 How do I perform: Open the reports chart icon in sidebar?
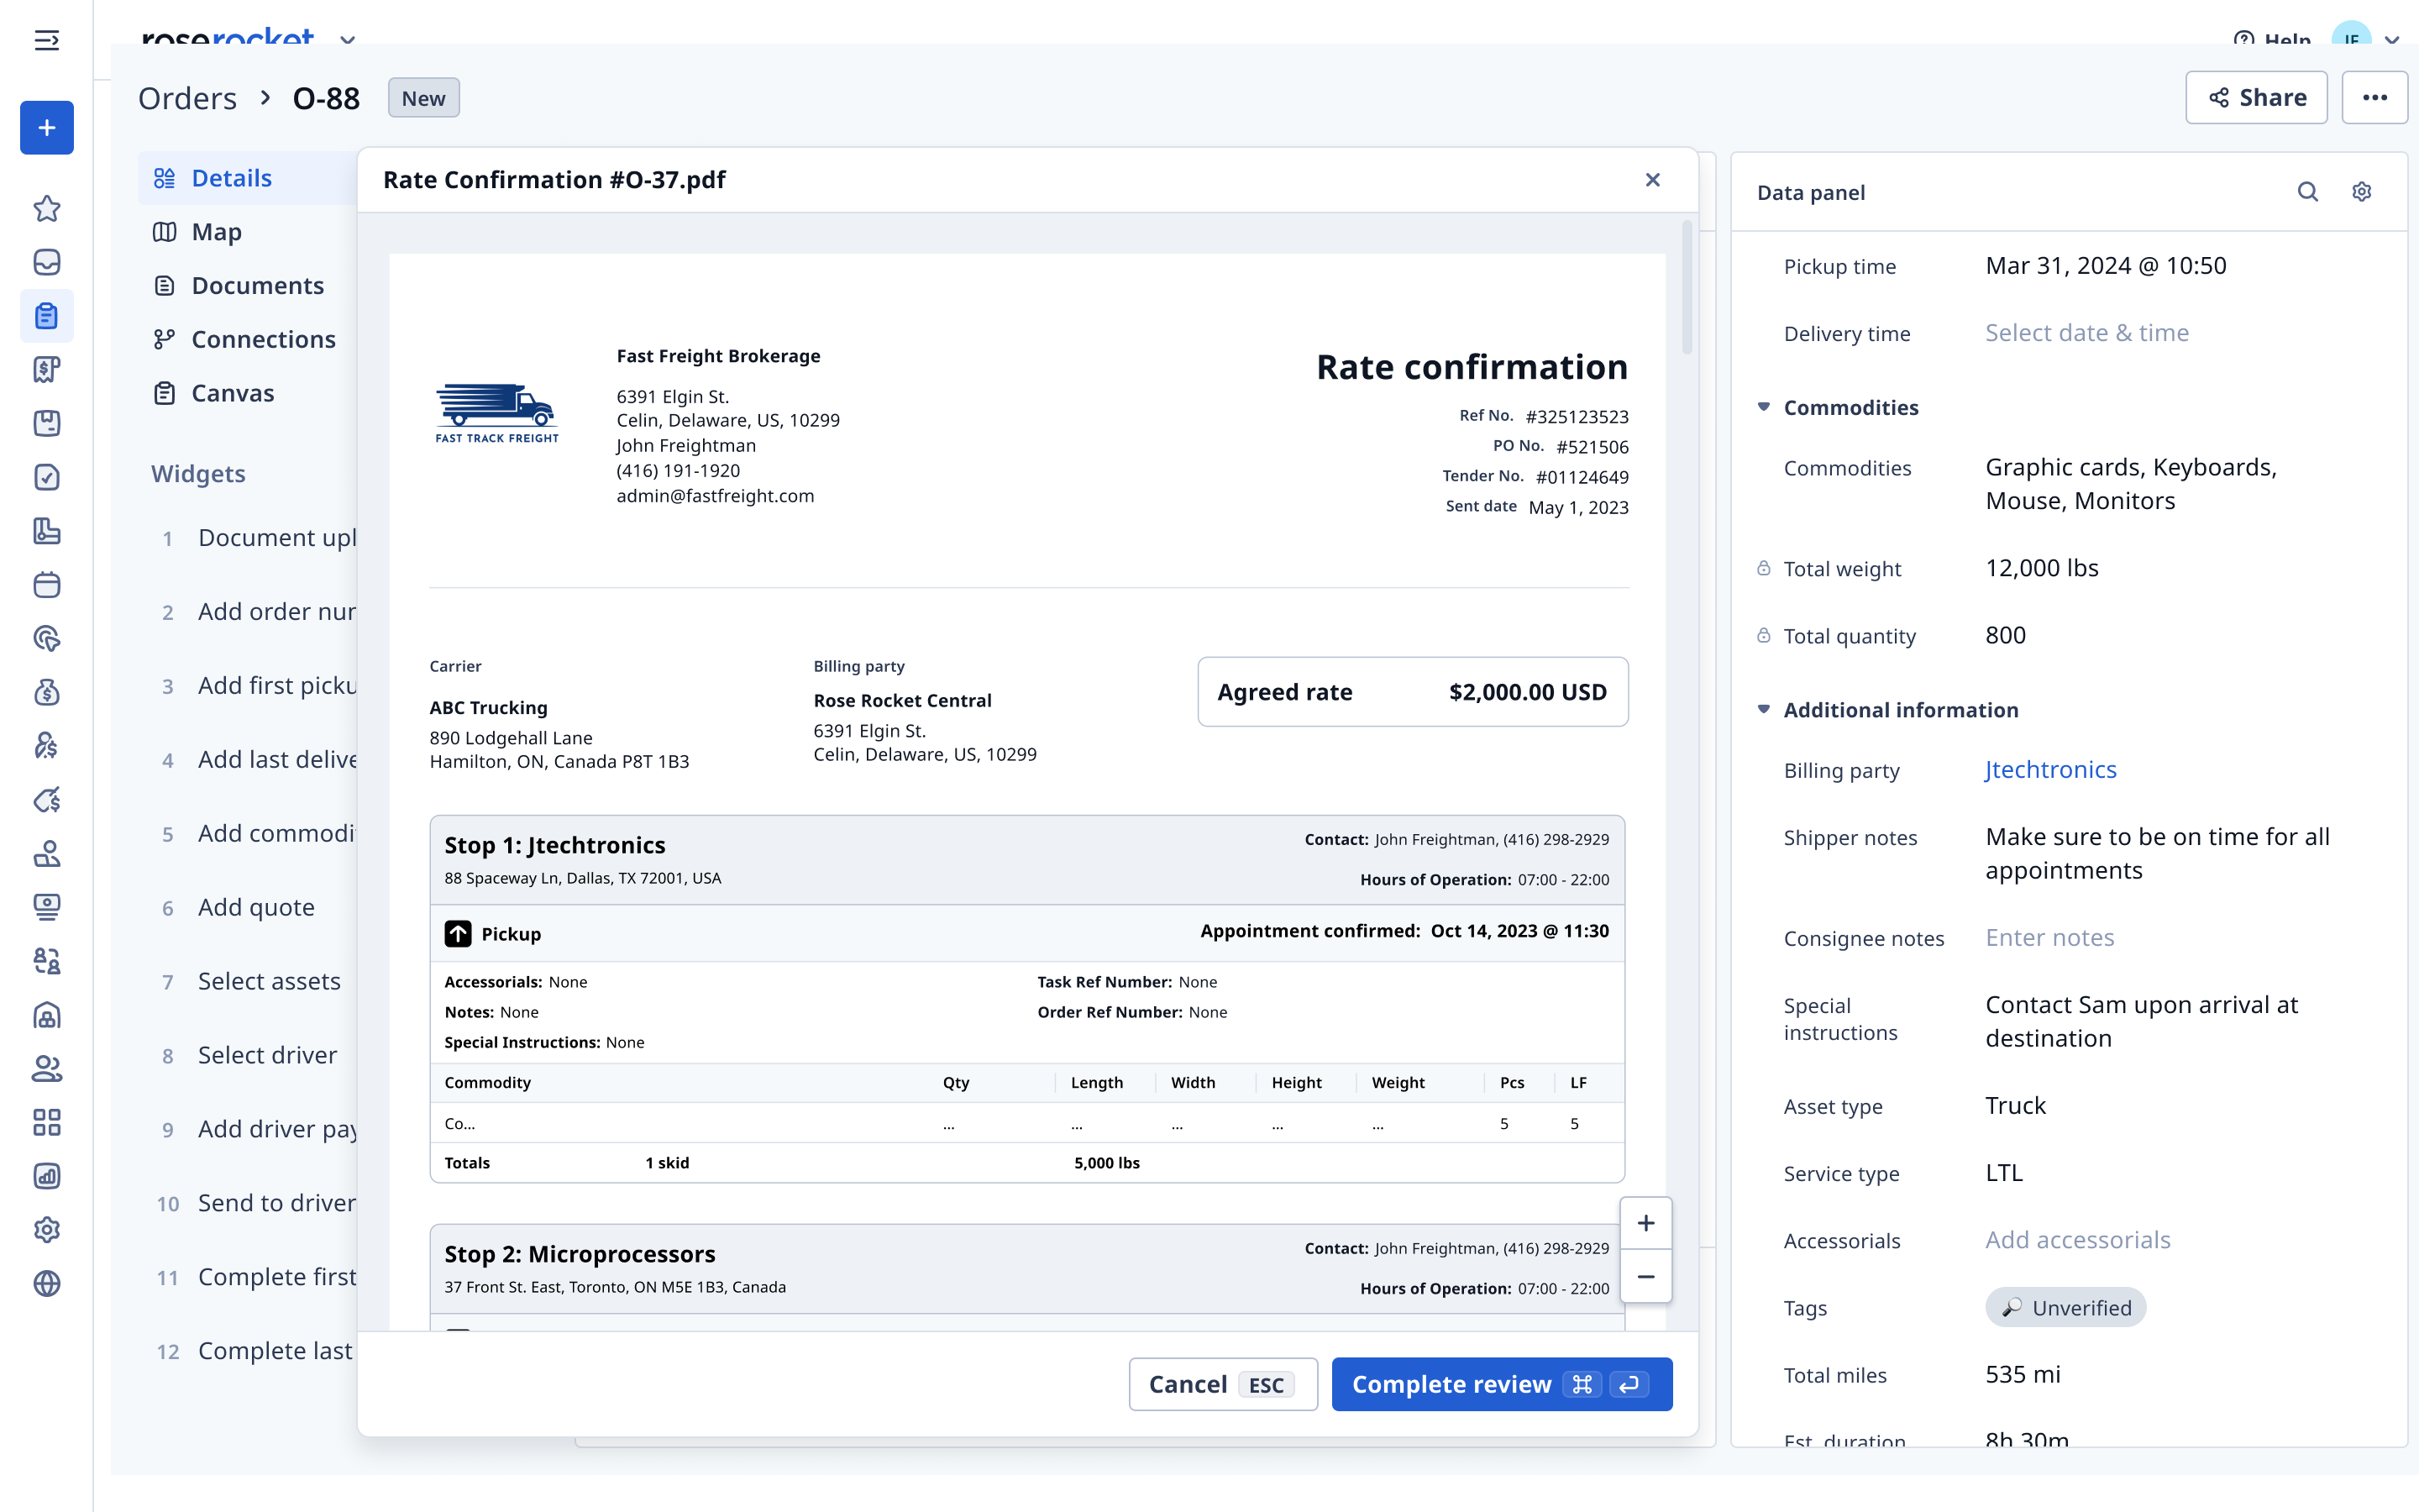[46, 1176]
